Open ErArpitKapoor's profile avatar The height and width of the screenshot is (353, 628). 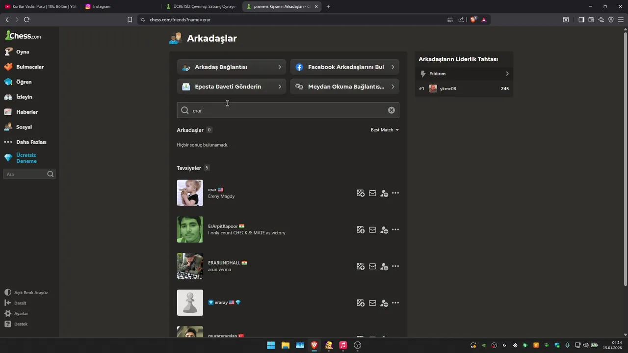(x=190, y=229)
